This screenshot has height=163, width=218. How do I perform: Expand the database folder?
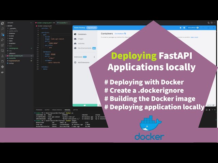[x=12, y=33]
